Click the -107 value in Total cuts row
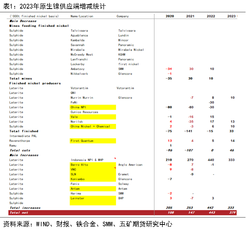Image resolution: width=247 pixels, height=233 pixels. click(189, 150)
